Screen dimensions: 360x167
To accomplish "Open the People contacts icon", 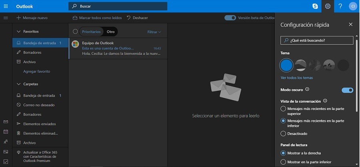I will 6,141.
